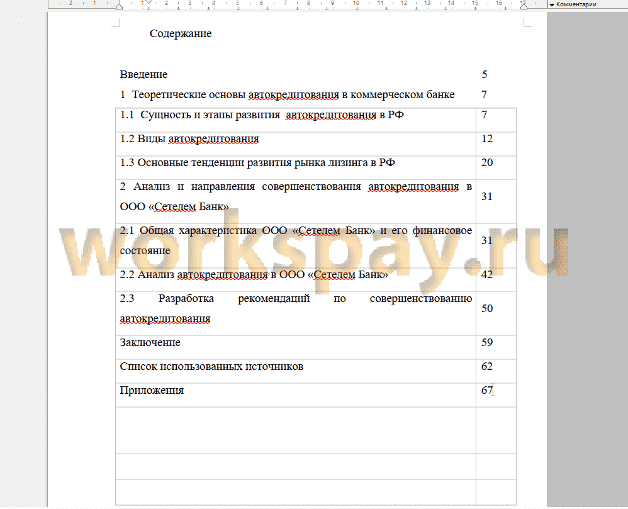This screenshot has height=509, width=628.
Task: Click cell "1.3 Основные тенденции развития рынка лизинга"
Action: (296, 167)
